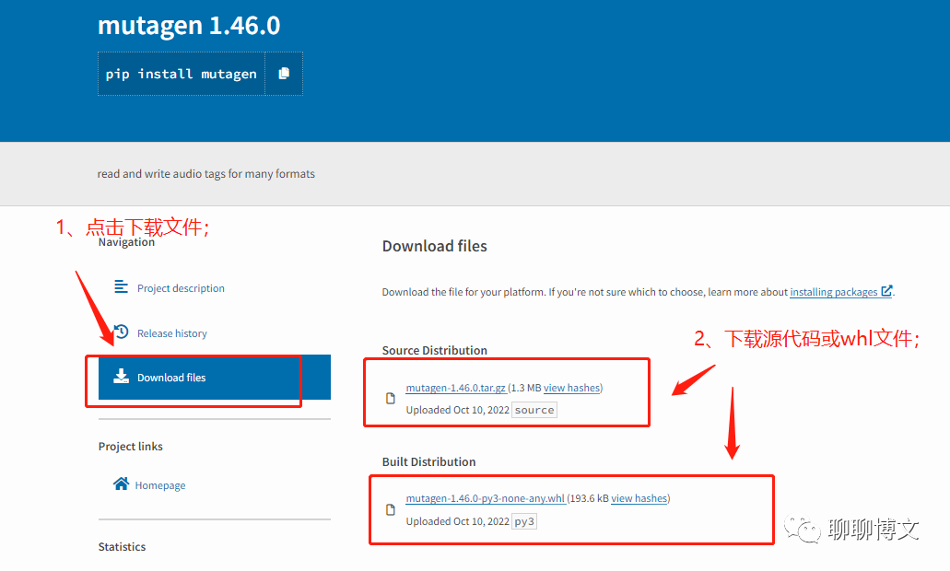Click the Built Distribution heading
Image resolution: width=950 pixels, height=571 pixels.
[429, 462]
